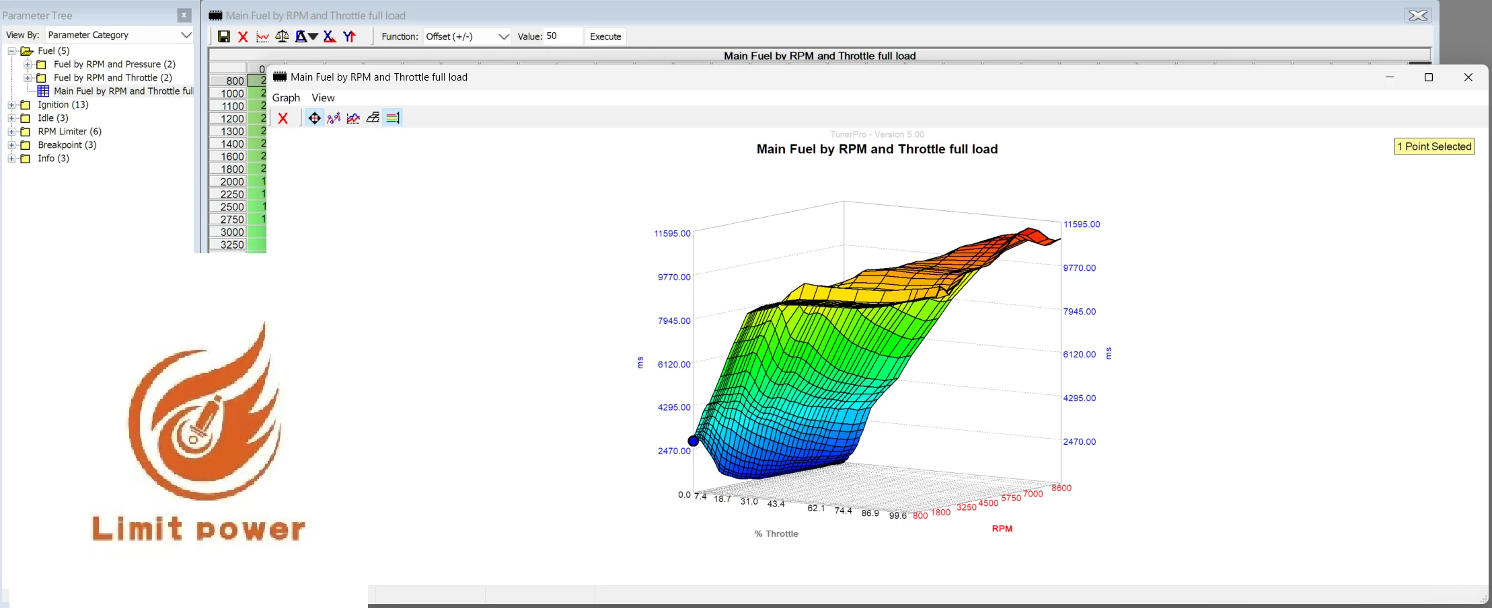
Task: Open the View By Parameter Category dropdown
Action: coord(120,35)
